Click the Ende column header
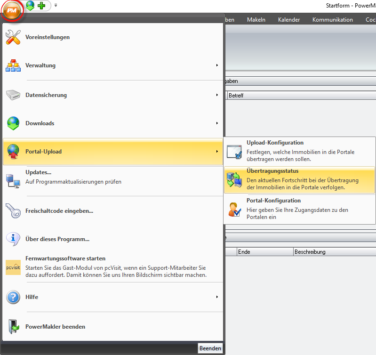 click(x=265, y=252)
